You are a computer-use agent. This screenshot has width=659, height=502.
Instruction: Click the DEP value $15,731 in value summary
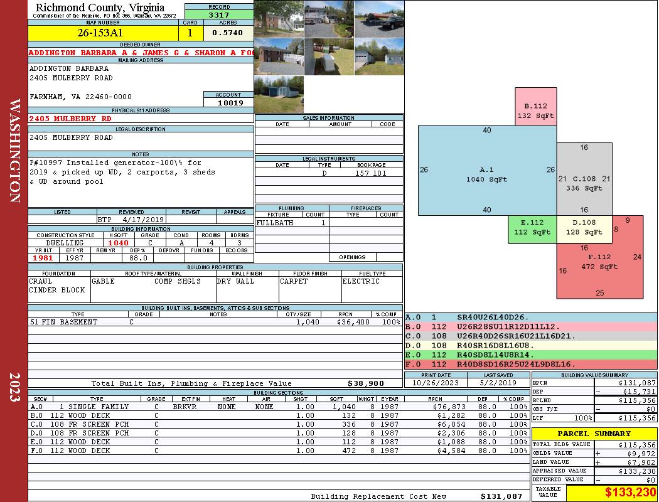pyautogui.click(x=639, y=392)
